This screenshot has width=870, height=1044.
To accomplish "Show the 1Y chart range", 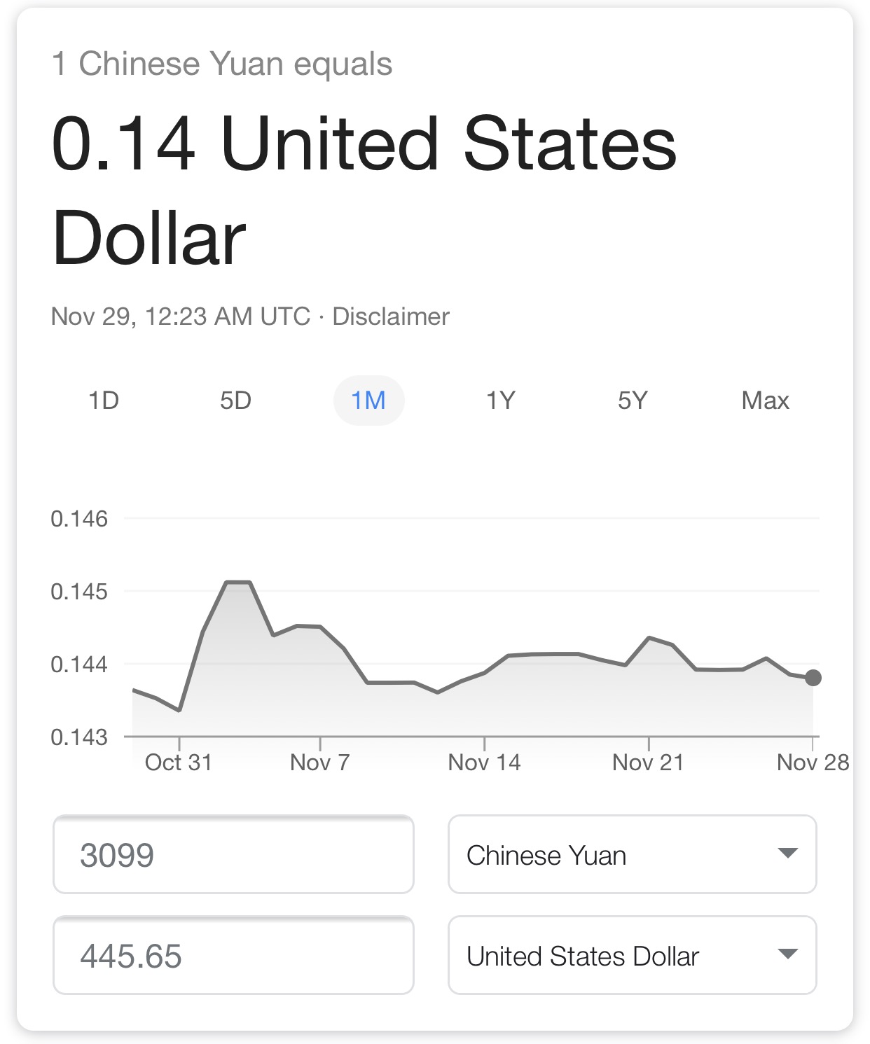I will point(501,401).
